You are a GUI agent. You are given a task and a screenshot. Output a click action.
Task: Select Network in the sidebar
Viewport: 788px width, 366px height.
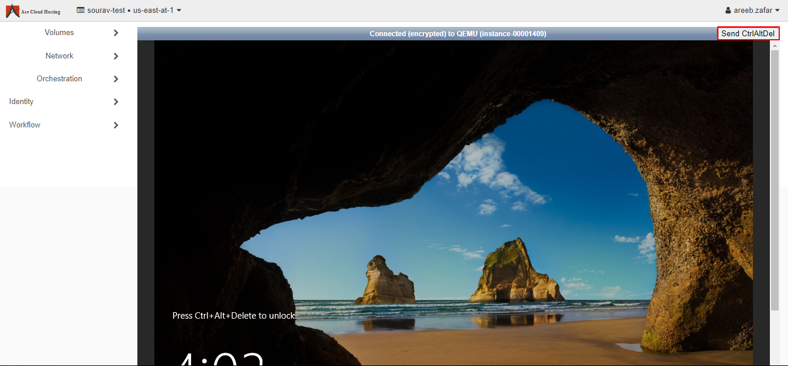pos(59,56)
